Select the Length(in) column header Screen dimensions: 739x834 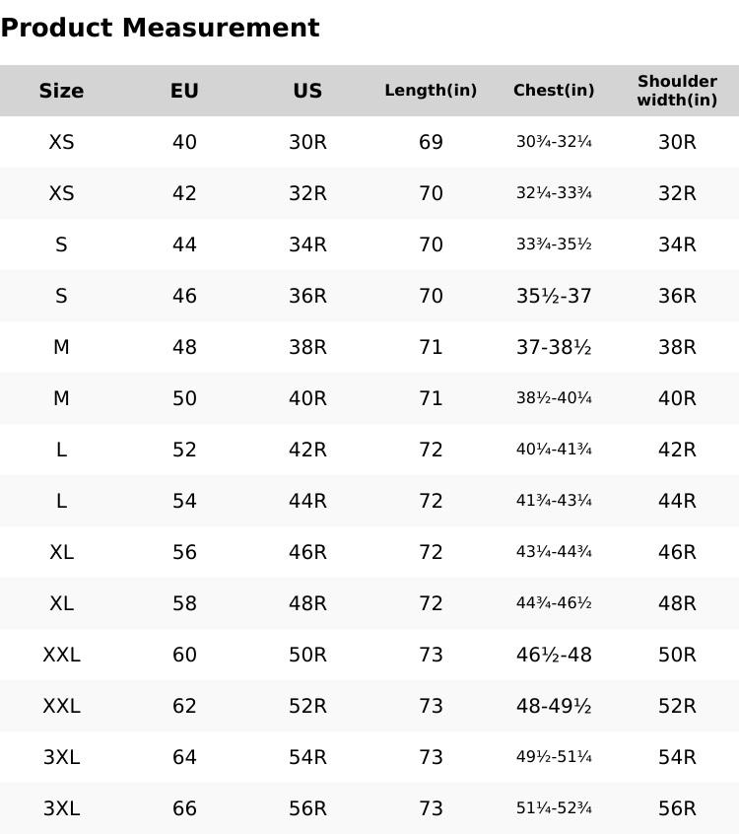[x=431, y=91]
